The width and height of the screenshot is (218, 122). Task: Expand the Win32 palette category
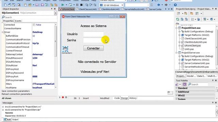pyautogui.click(x=176, y=96)
